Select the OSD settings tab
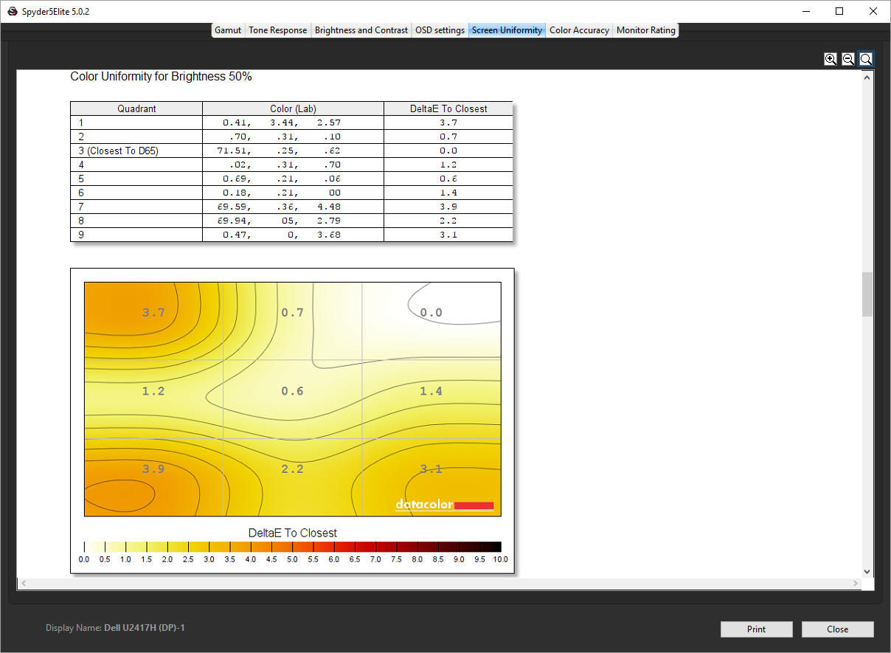Image resolution: width=891 pixels, height=653 pixels. tap(440, 30)
